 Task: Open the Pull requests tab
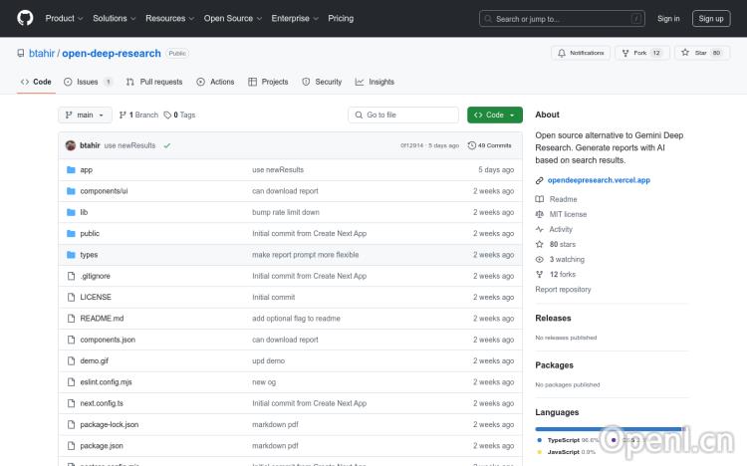(x=154, y=82)
